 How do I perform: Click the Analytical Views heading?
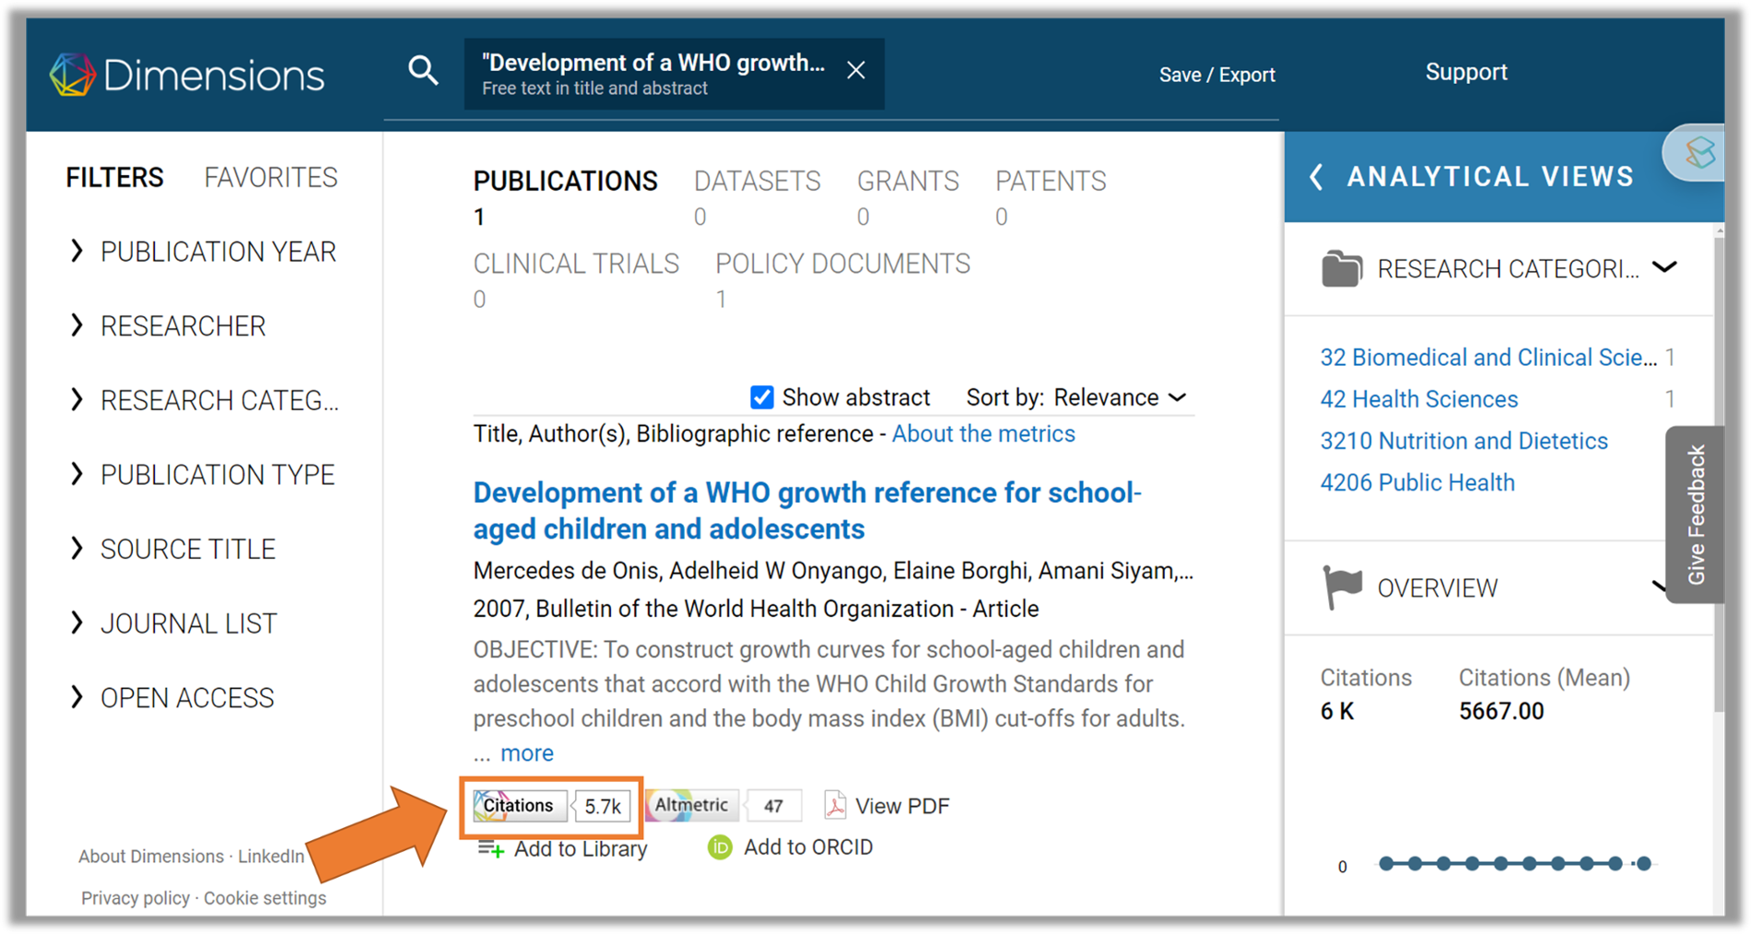(1490, 176)
